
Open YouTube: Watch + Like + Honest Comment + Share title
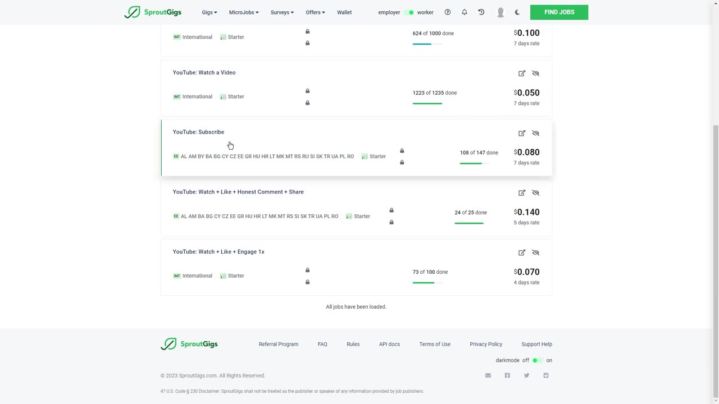point(238,192)
